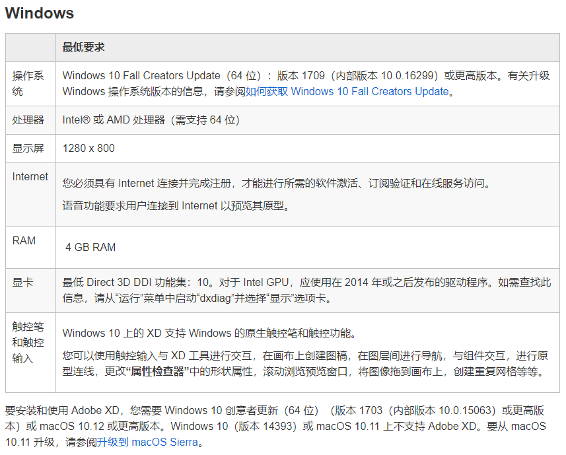Click the 显卡 row label
The image size is (566, 455).
pyautogui.click(x=22, y=282)
